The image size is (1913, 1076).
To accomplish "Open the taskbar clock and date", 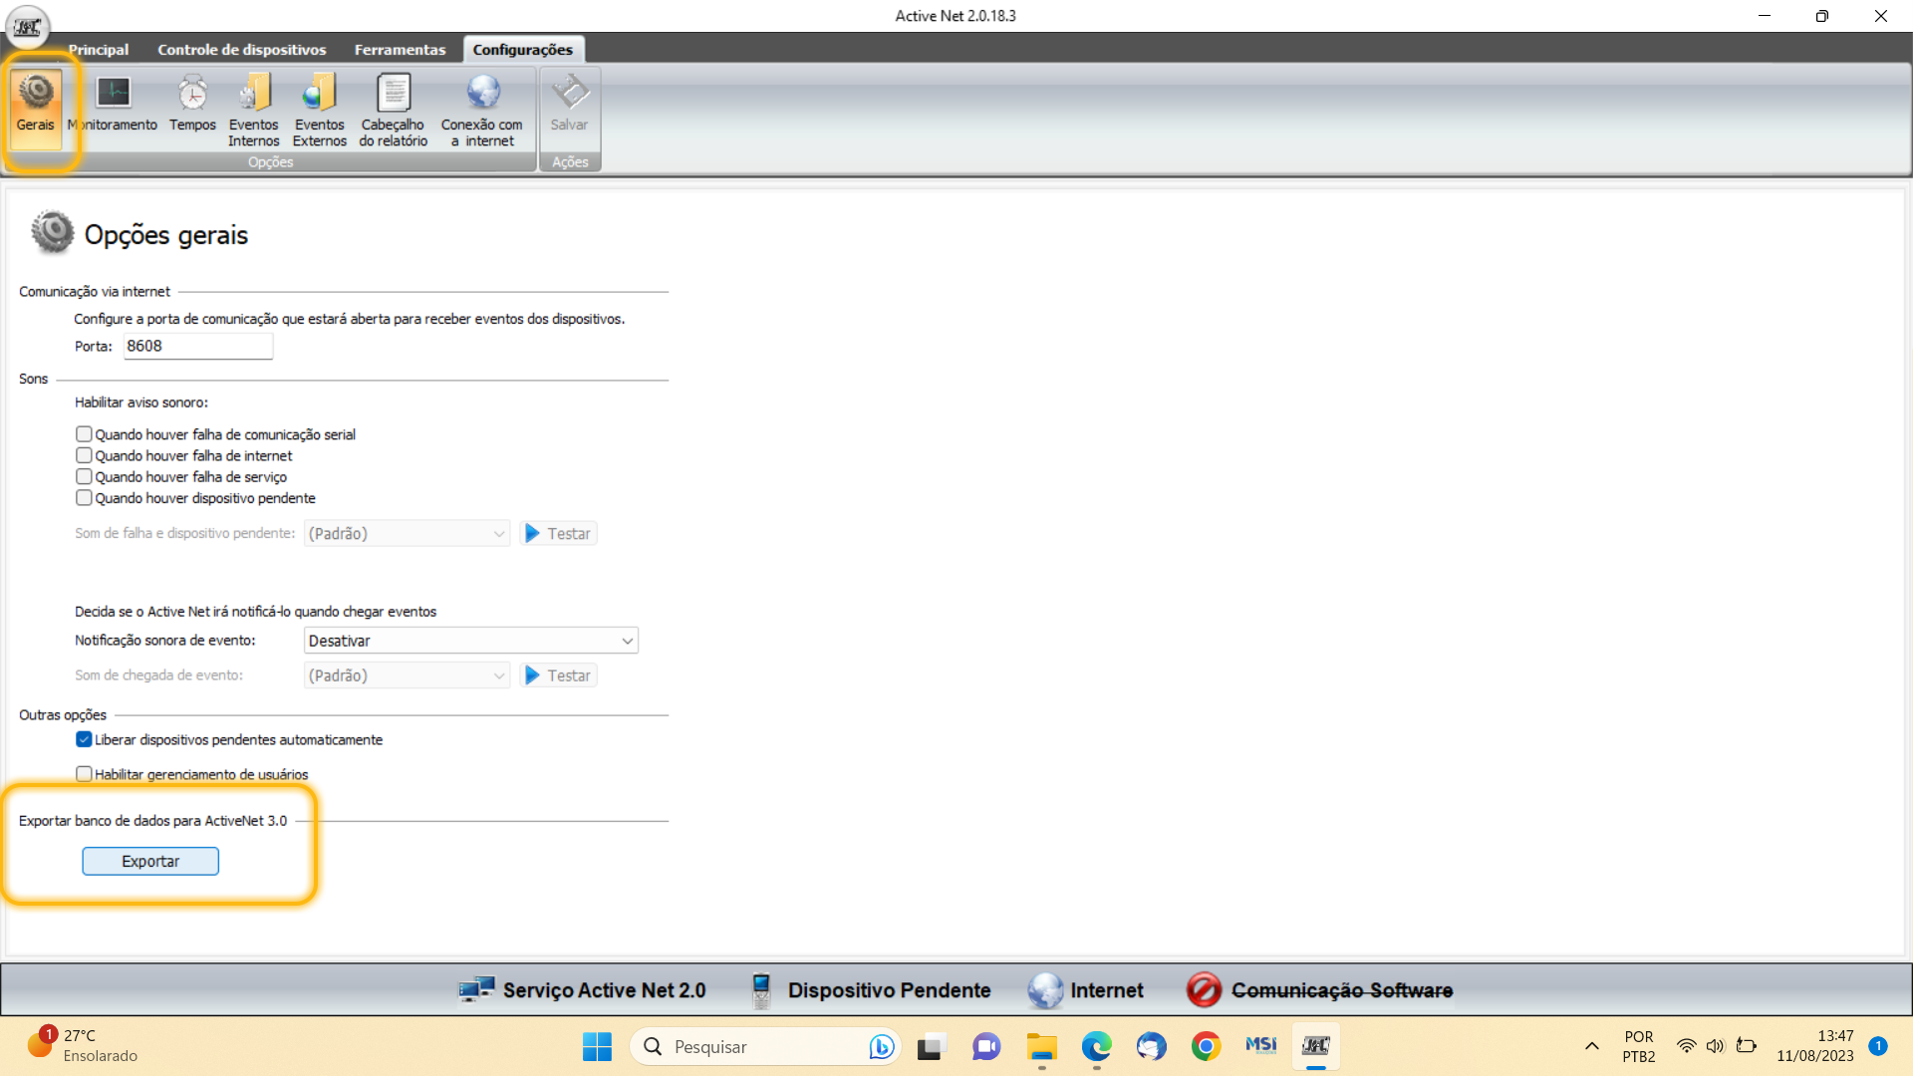I will pyautogui.click(x=1815, y=1046).
